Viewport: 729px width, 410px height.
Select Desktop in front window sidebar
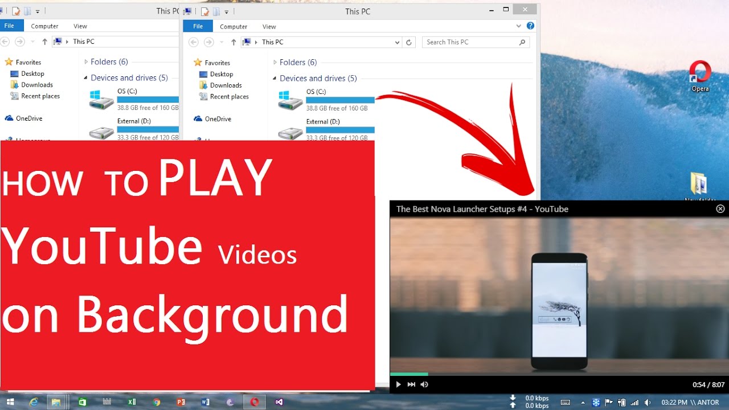click(x=216, y=74)
